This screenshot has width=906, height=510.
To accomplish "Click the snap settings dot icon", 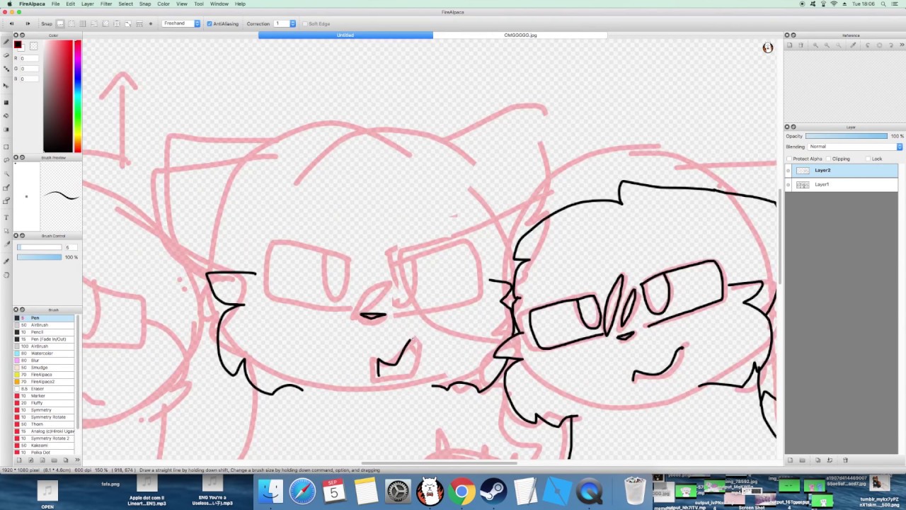I will click(x=151, y=23).
